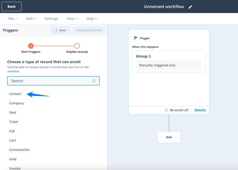238x170 pixels.
Task: Click the Trigger flag icon
Action: coord(136,38)
